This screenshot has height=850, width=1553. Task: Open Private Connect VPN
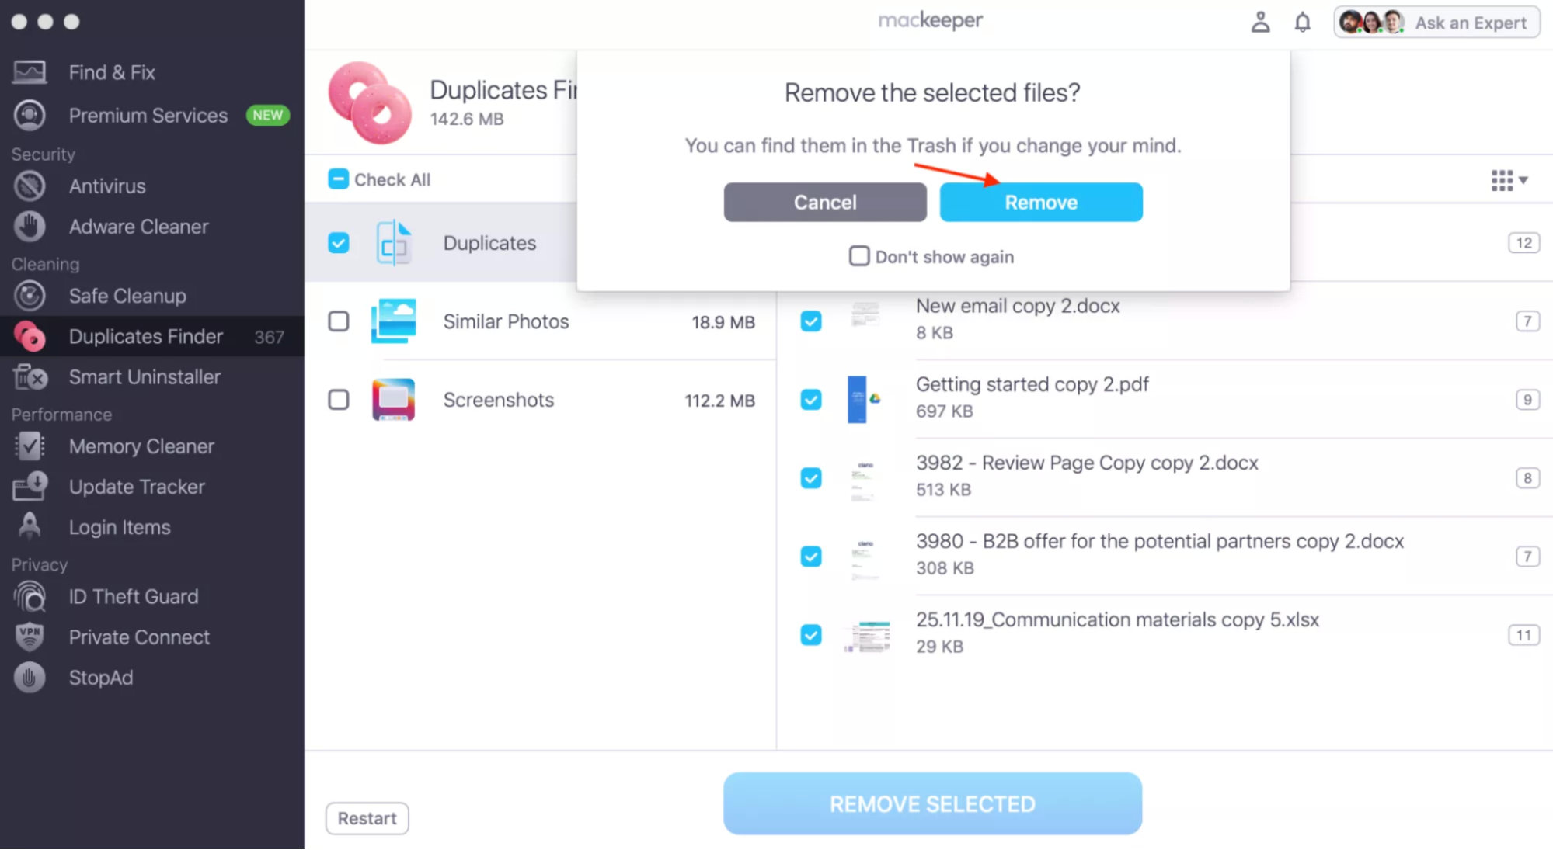[139, 637]
